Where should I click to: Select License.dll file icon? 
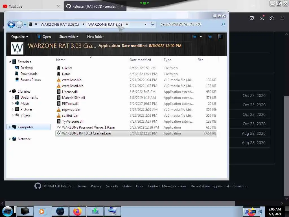pos(58,92)
